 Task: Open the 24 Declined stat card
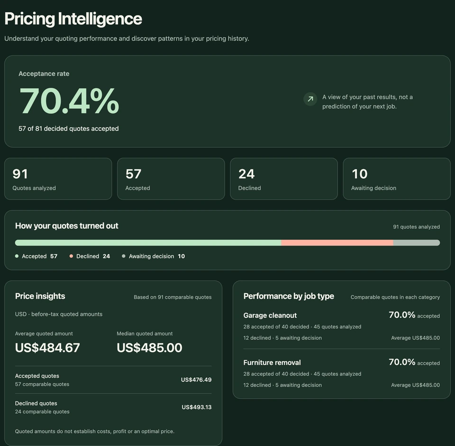284,179
